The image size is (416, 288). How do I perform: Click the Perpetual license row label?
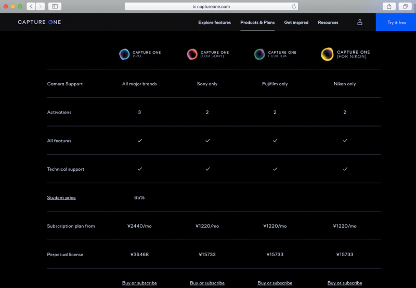[65, 255]
